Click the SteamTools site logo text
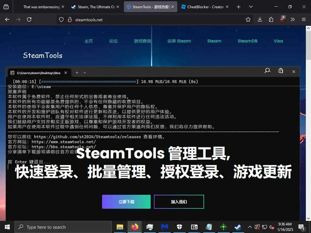The width and height of the screenshot is (311, 233). click(43, 55)
